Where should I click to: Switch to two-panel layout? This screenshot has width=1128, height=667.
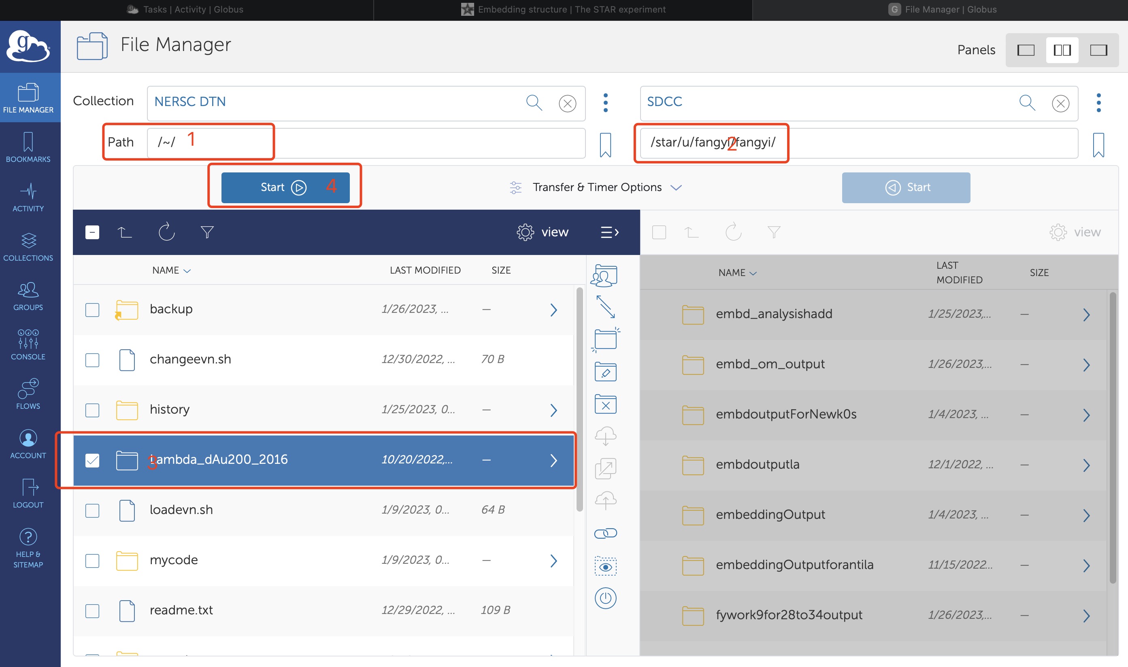pos(1062,50)
